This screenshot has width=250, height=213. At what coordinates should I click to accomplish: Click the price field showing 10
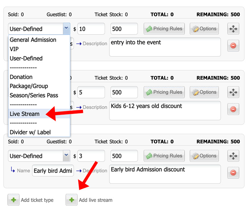(x=91, y=29)
